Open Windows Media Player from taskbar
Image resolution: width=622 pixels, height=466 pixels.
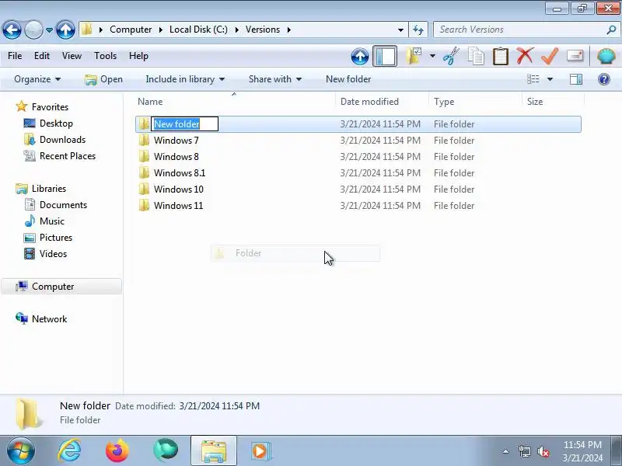(x=260, y=451)
